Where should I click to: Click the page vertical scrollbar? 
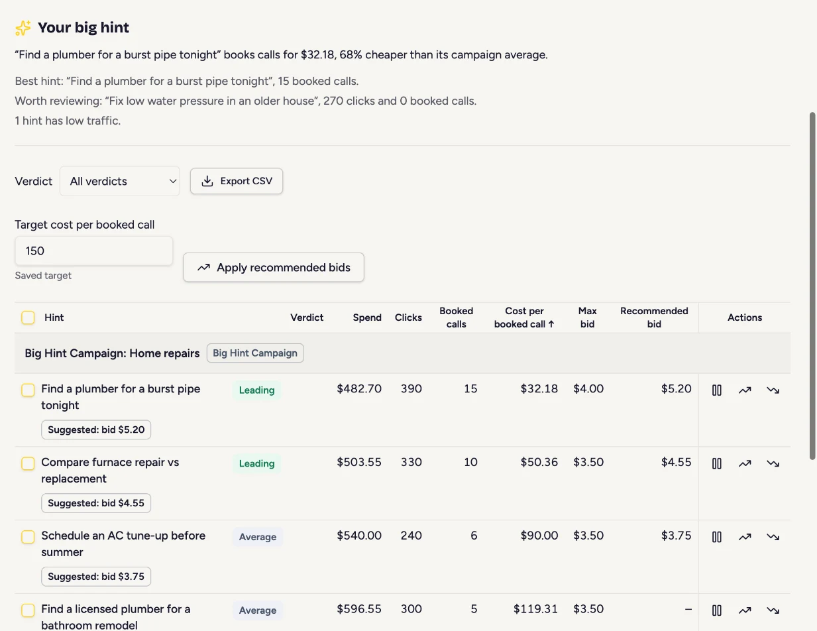(812, 285)
